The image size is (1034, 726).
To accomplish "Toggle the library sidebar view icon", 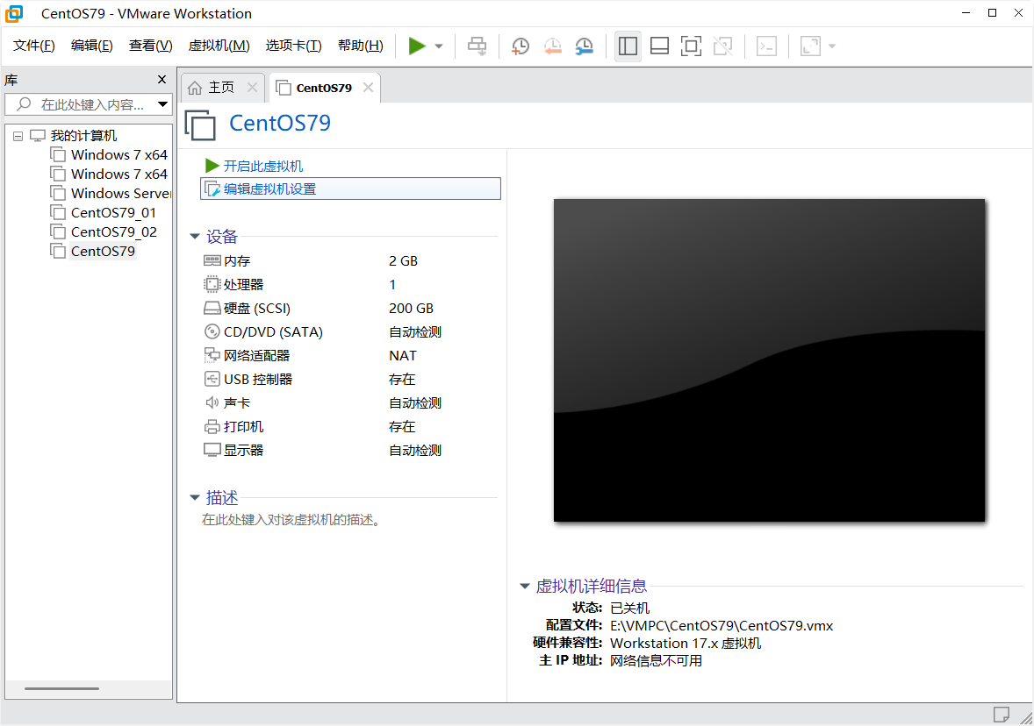I will click(628, 46).
